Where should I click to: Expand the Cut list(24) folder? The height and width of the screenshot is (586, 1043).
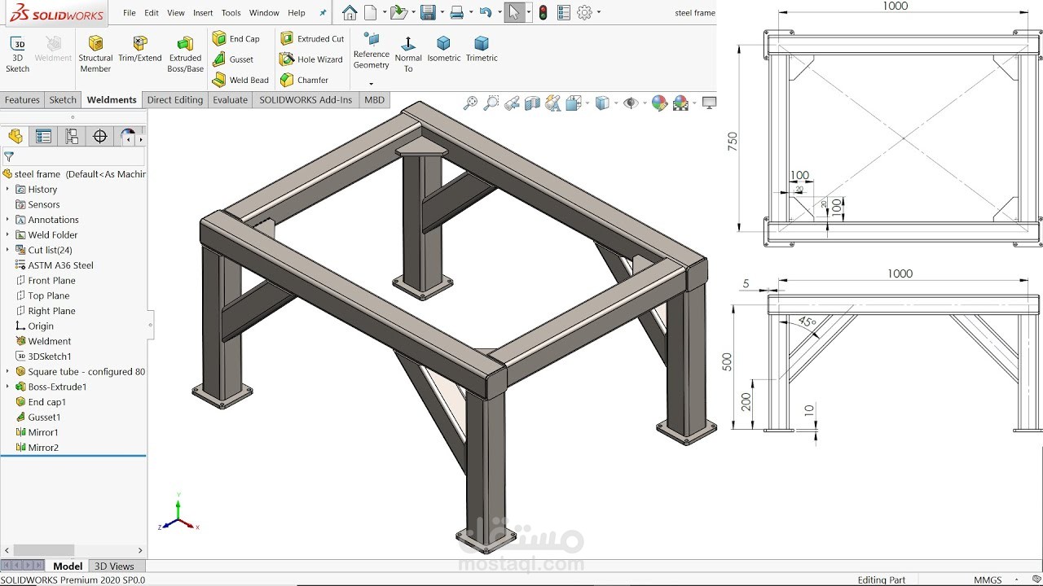point(7,250)
